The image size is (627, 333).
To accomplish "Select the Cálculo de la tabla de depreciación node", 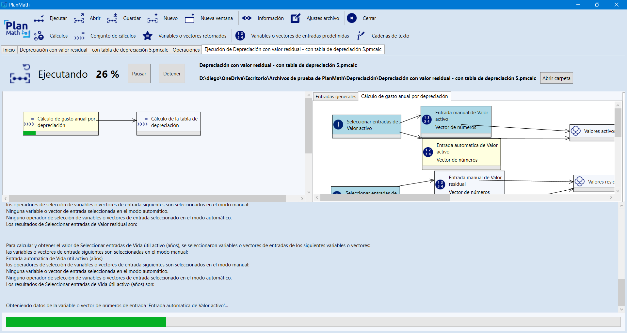I will point(169,122).
